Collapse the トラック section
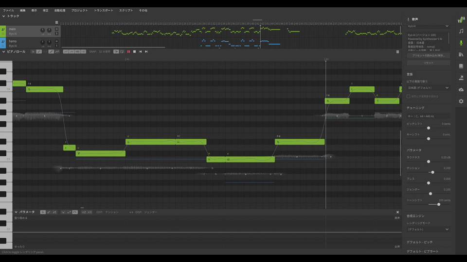The image size is (467, 262). pos(3,16)
